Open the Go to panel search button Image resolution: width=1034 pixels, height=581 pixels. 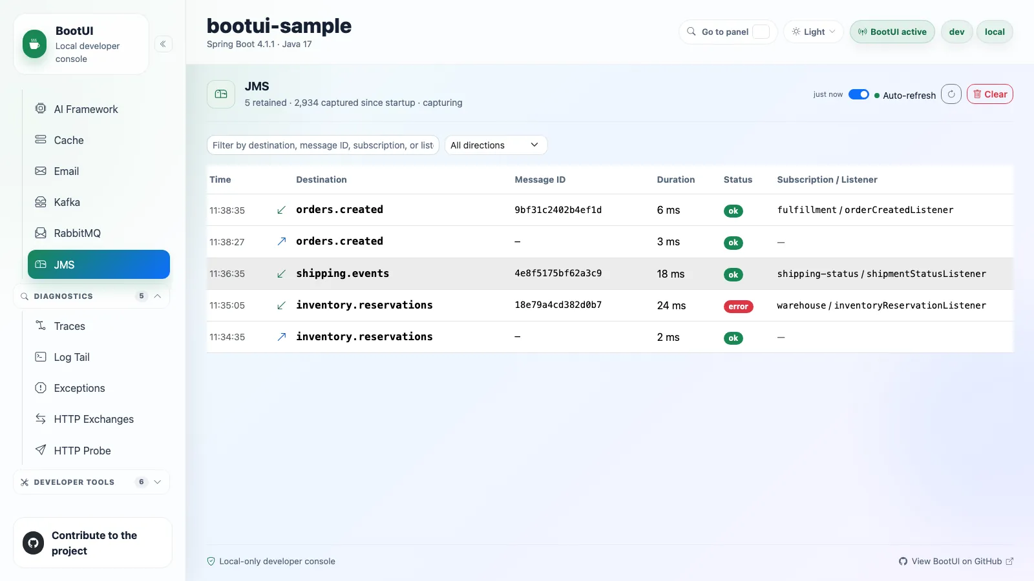click(x=728, y=32)
